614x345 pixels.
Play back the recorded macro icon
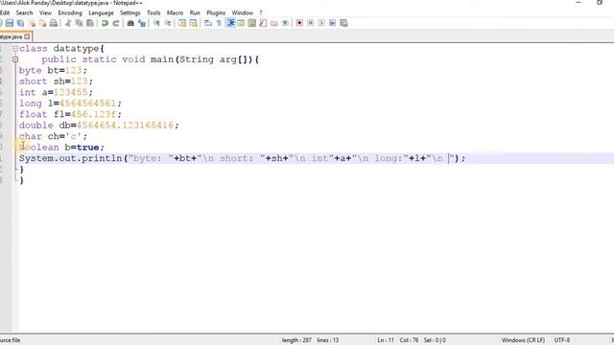click(x=321, y=23)
